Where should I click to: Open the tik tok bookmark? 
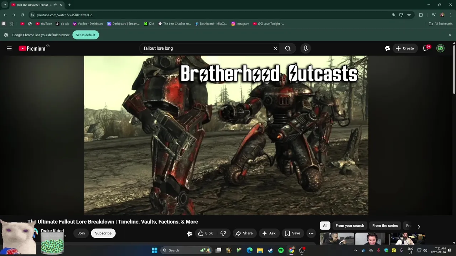point(62,24)
